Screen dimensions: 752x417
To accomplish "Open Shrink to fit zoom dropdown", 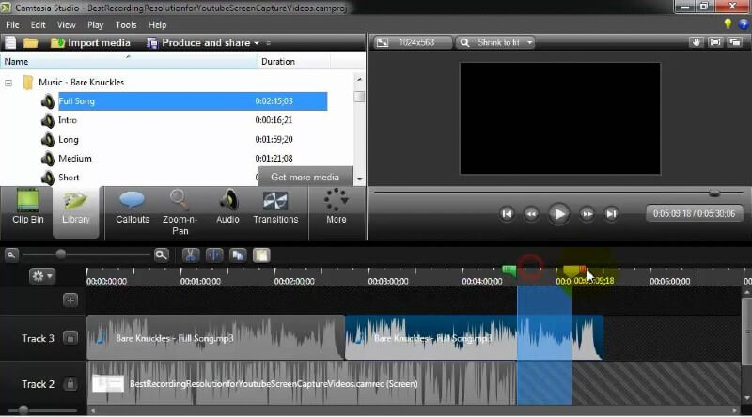I will point(496,42).
